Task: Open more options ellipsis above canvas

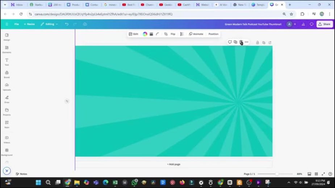Action: coord(247,42)
